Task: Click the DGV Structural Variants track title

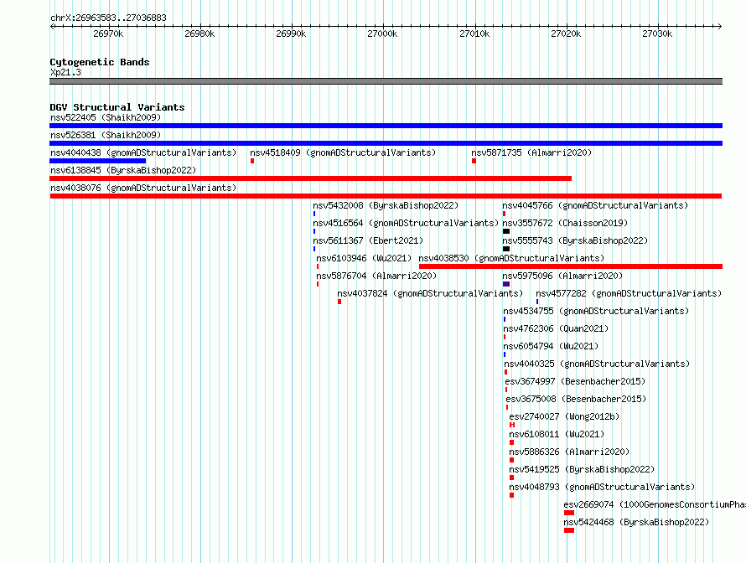Action: click(x=117, y=107)
